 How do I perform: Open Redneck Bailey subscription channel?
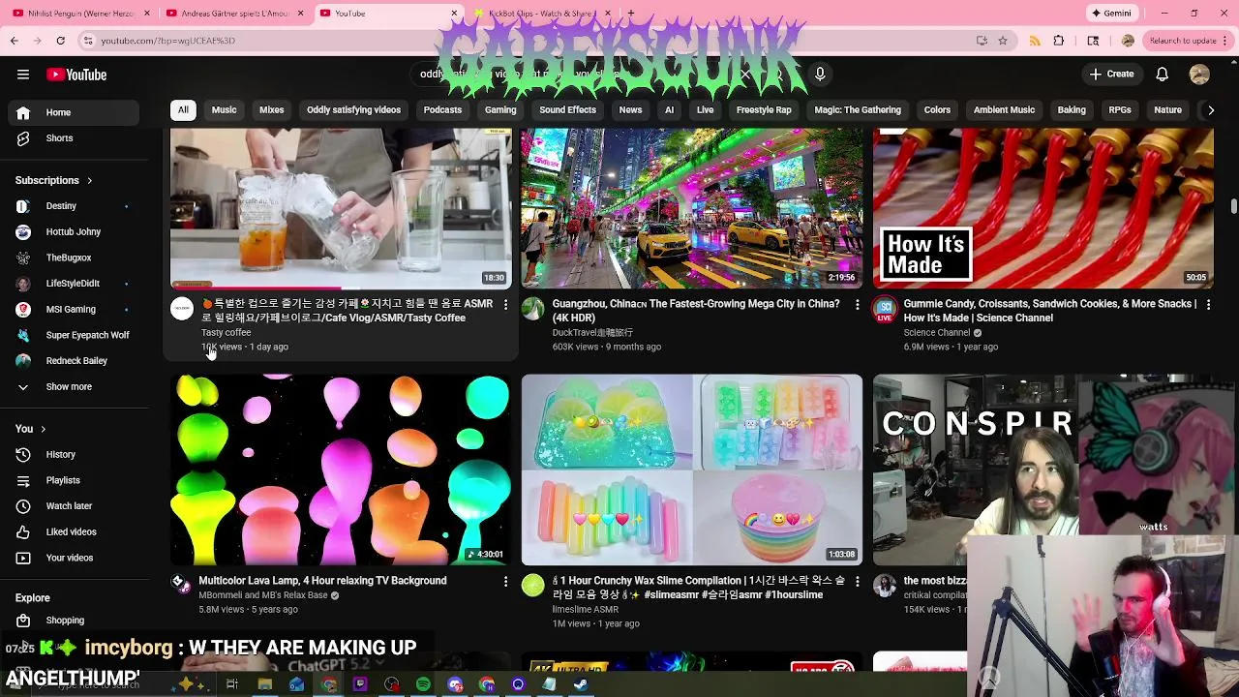(74, 361)
